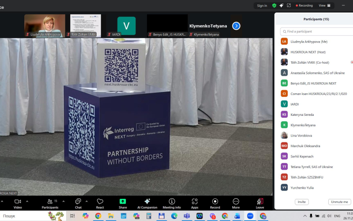
Task: Open the View layout menu
Action: [324, 6]
